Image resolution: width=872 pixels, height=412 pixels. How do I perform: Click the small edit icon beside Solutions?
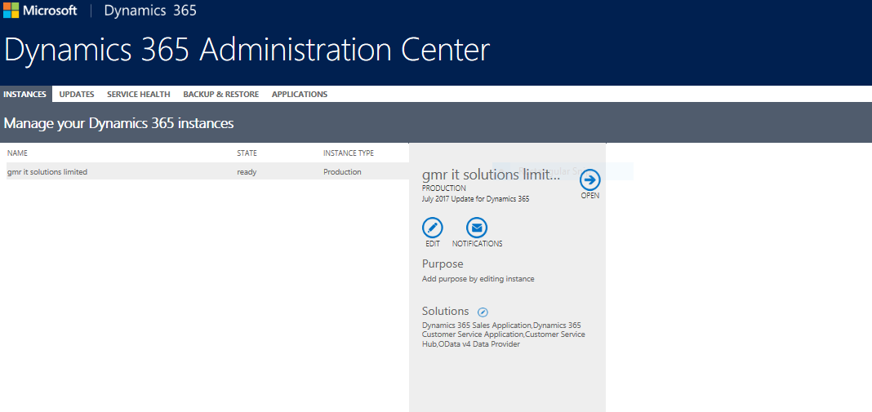pyautogui.click(x=483, y=312)
